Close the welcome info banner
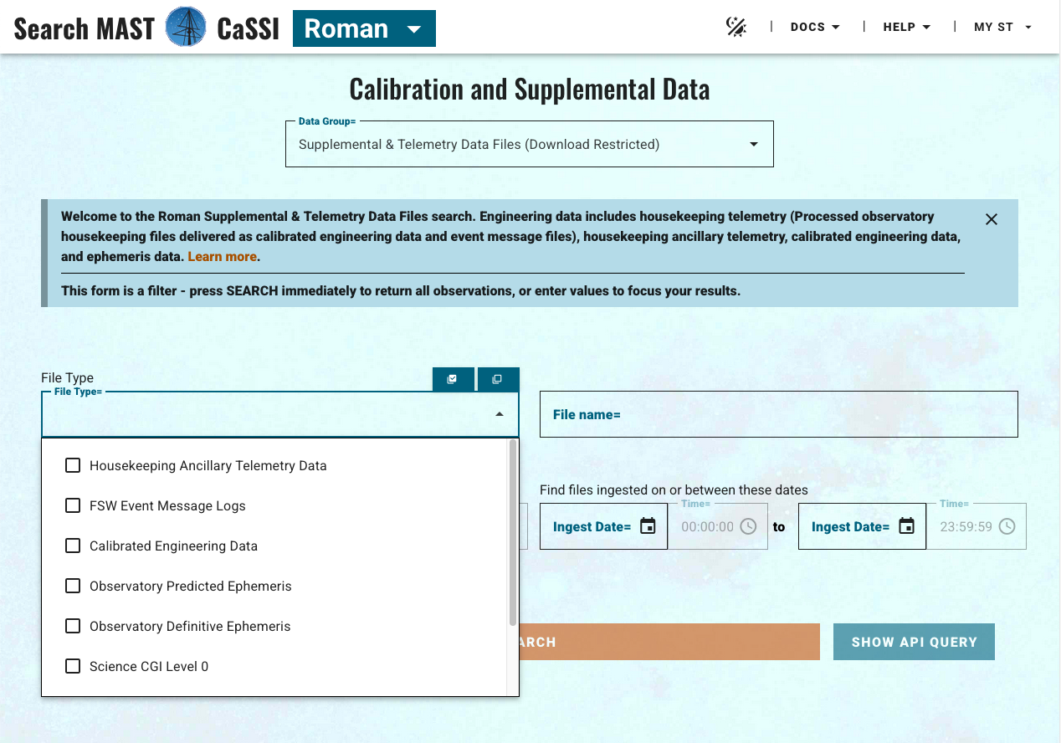Screen dimensions: 1061x743 tap(992, 219)
